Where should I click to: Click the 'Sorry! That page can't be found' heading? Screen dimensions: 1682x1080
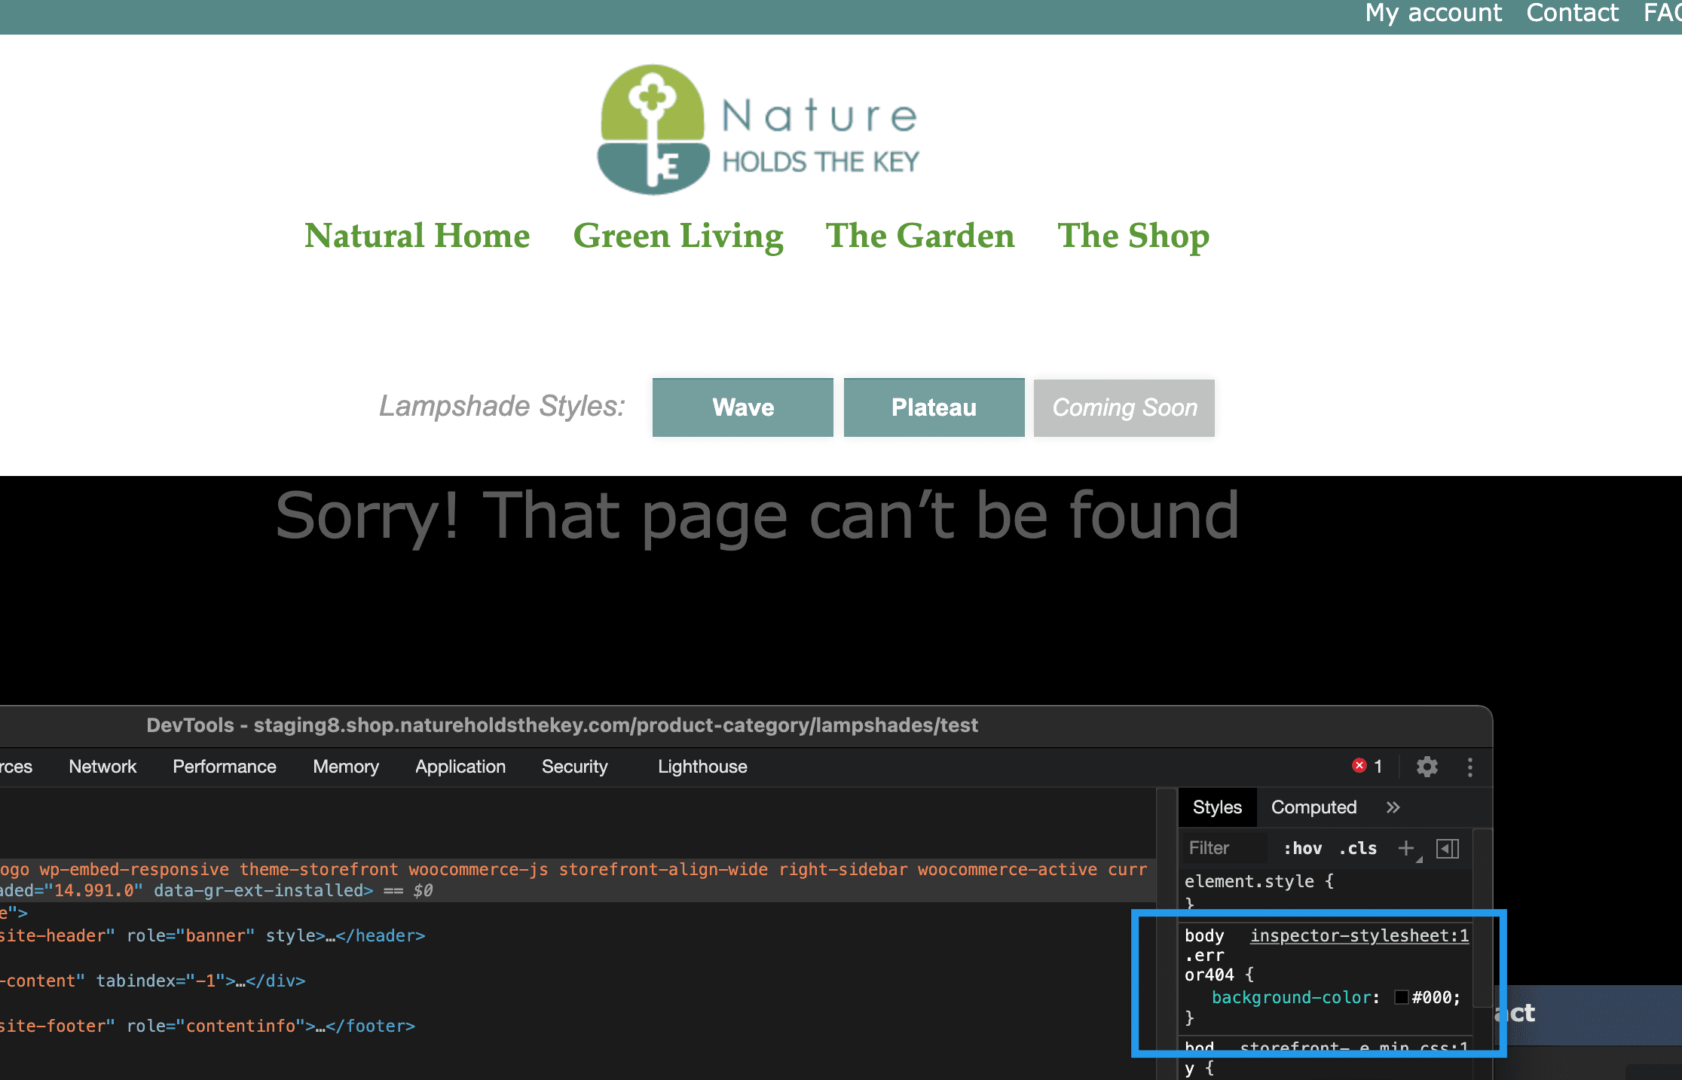757,516
